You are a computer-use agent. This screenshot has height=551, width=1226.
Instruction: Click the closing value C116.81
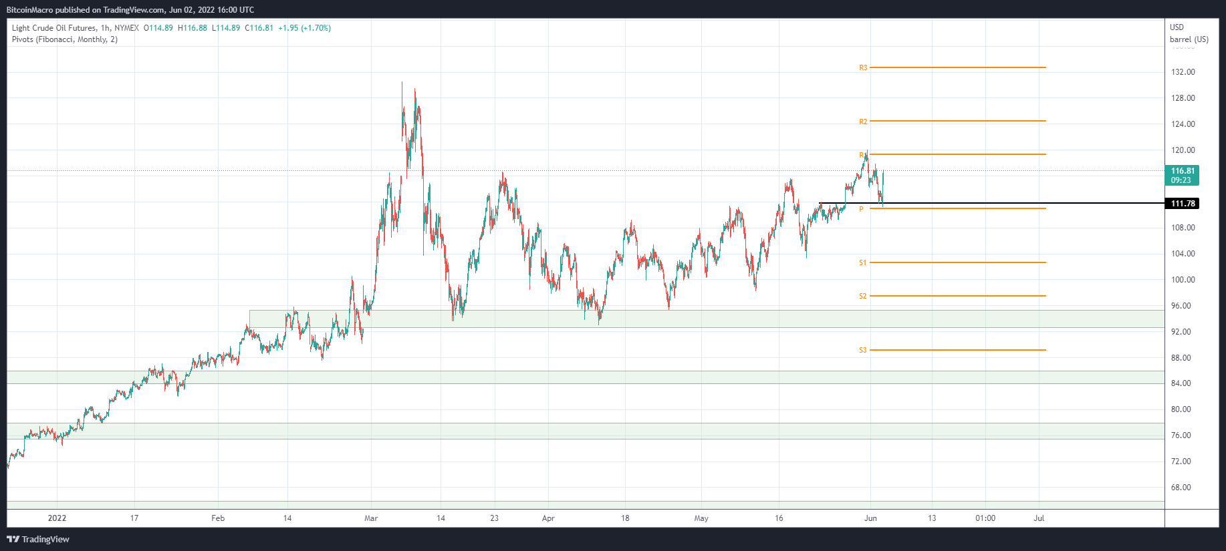pos(259,28)
